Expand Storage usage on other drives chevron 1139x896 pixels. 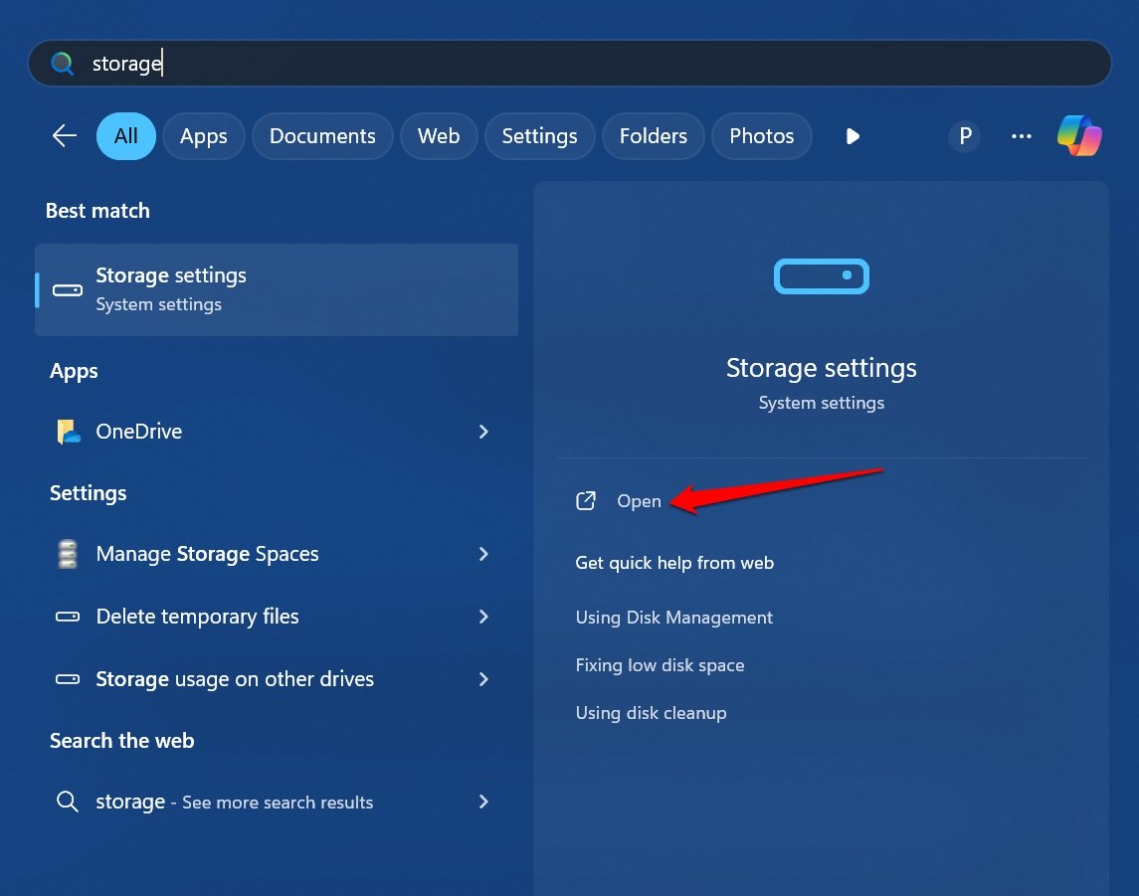[483, 679]
